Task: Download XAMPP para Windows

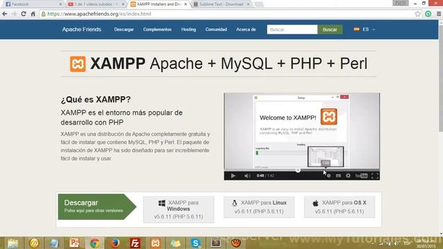Action: [179, 210]
